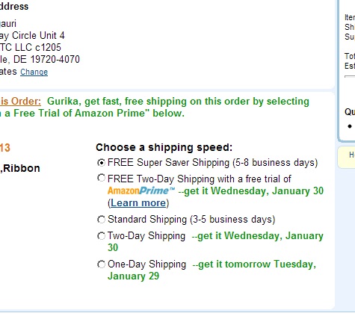Click the green free Prime trial promo message

tap(155, 107)
